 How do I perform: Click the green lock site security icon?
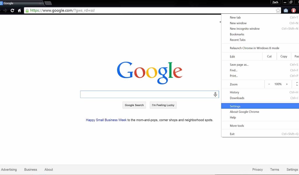(x=27, y=10)
